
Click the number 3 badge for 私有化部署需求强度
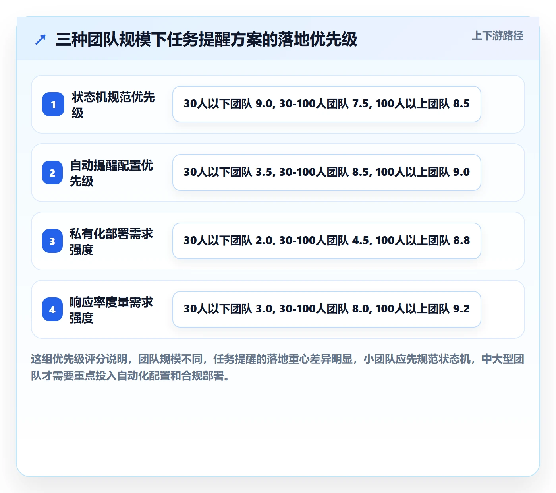coord(52,241)
